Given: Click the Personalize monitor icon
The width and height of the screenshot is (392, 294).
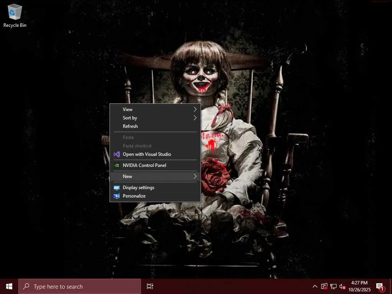Looking at the screenshot, I should [x=117, y=196].
